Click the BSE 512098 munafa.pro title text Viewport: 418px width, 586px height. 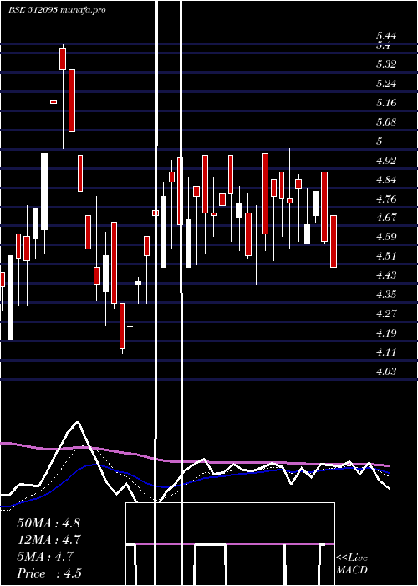(x=57, y=10)
